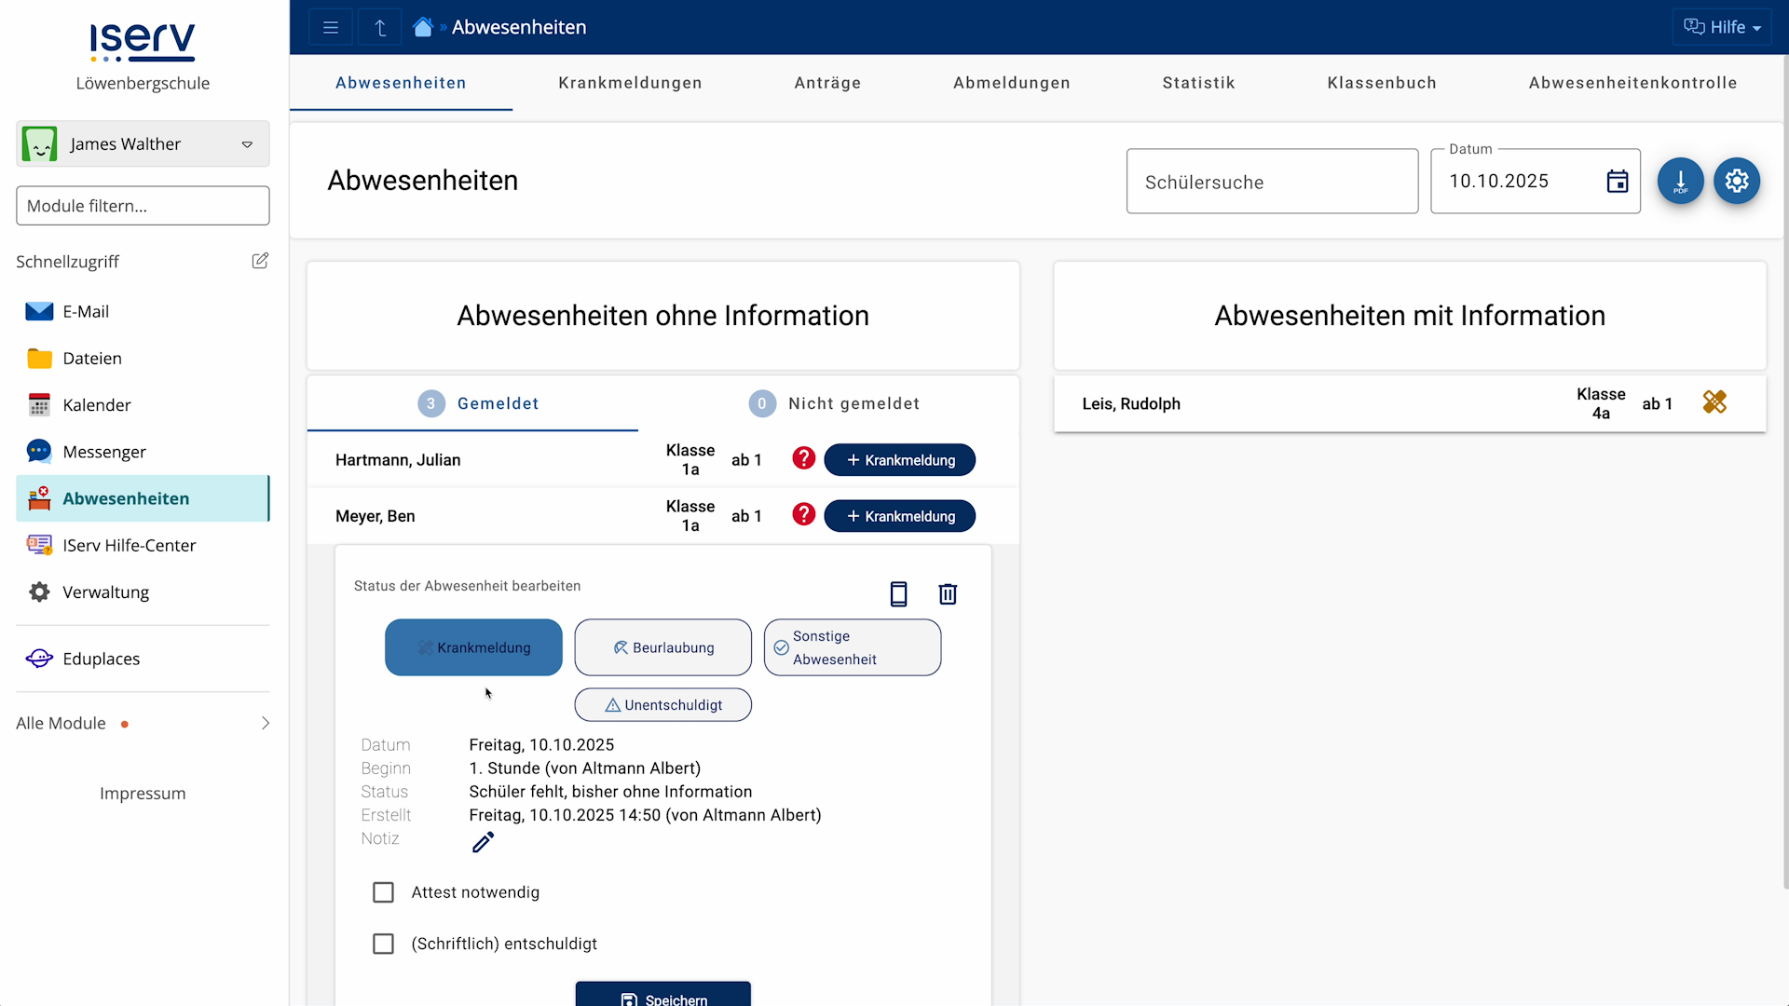Open the Statistik tab
Image resolution: width=1789 pixels, height=1006 pixels.
1198,83
